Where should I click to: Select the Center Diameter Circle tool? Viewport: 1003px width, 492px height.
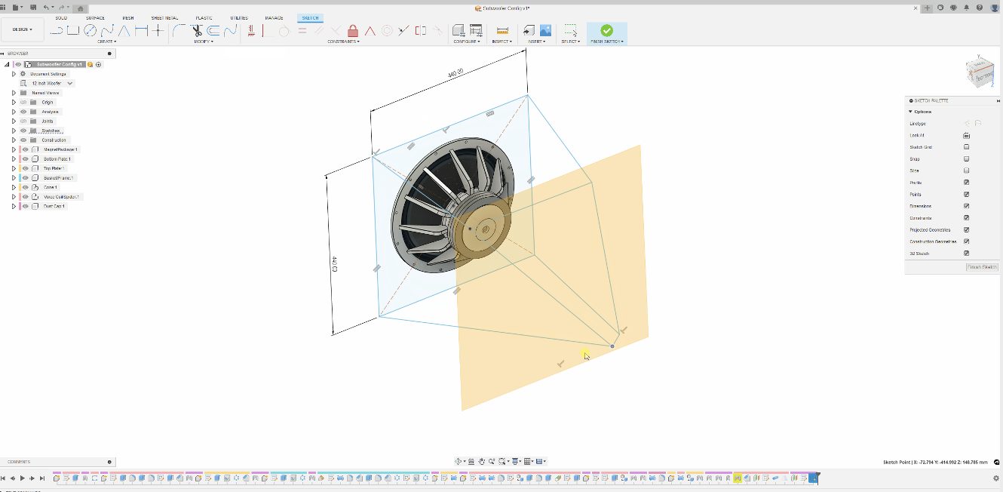(90, 31)
